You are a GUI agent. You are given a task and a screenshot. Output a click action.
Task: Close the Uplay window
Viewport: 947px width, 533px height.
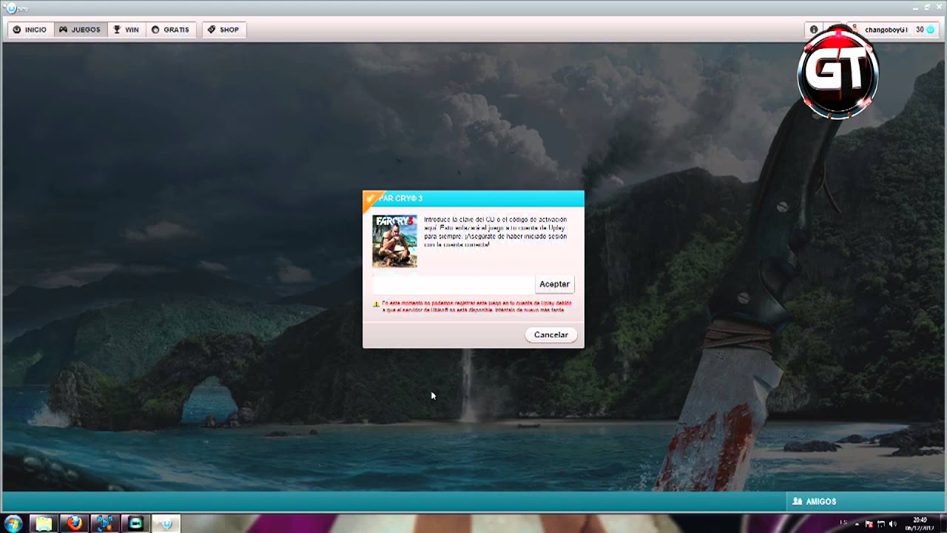(x=938, y=7)
